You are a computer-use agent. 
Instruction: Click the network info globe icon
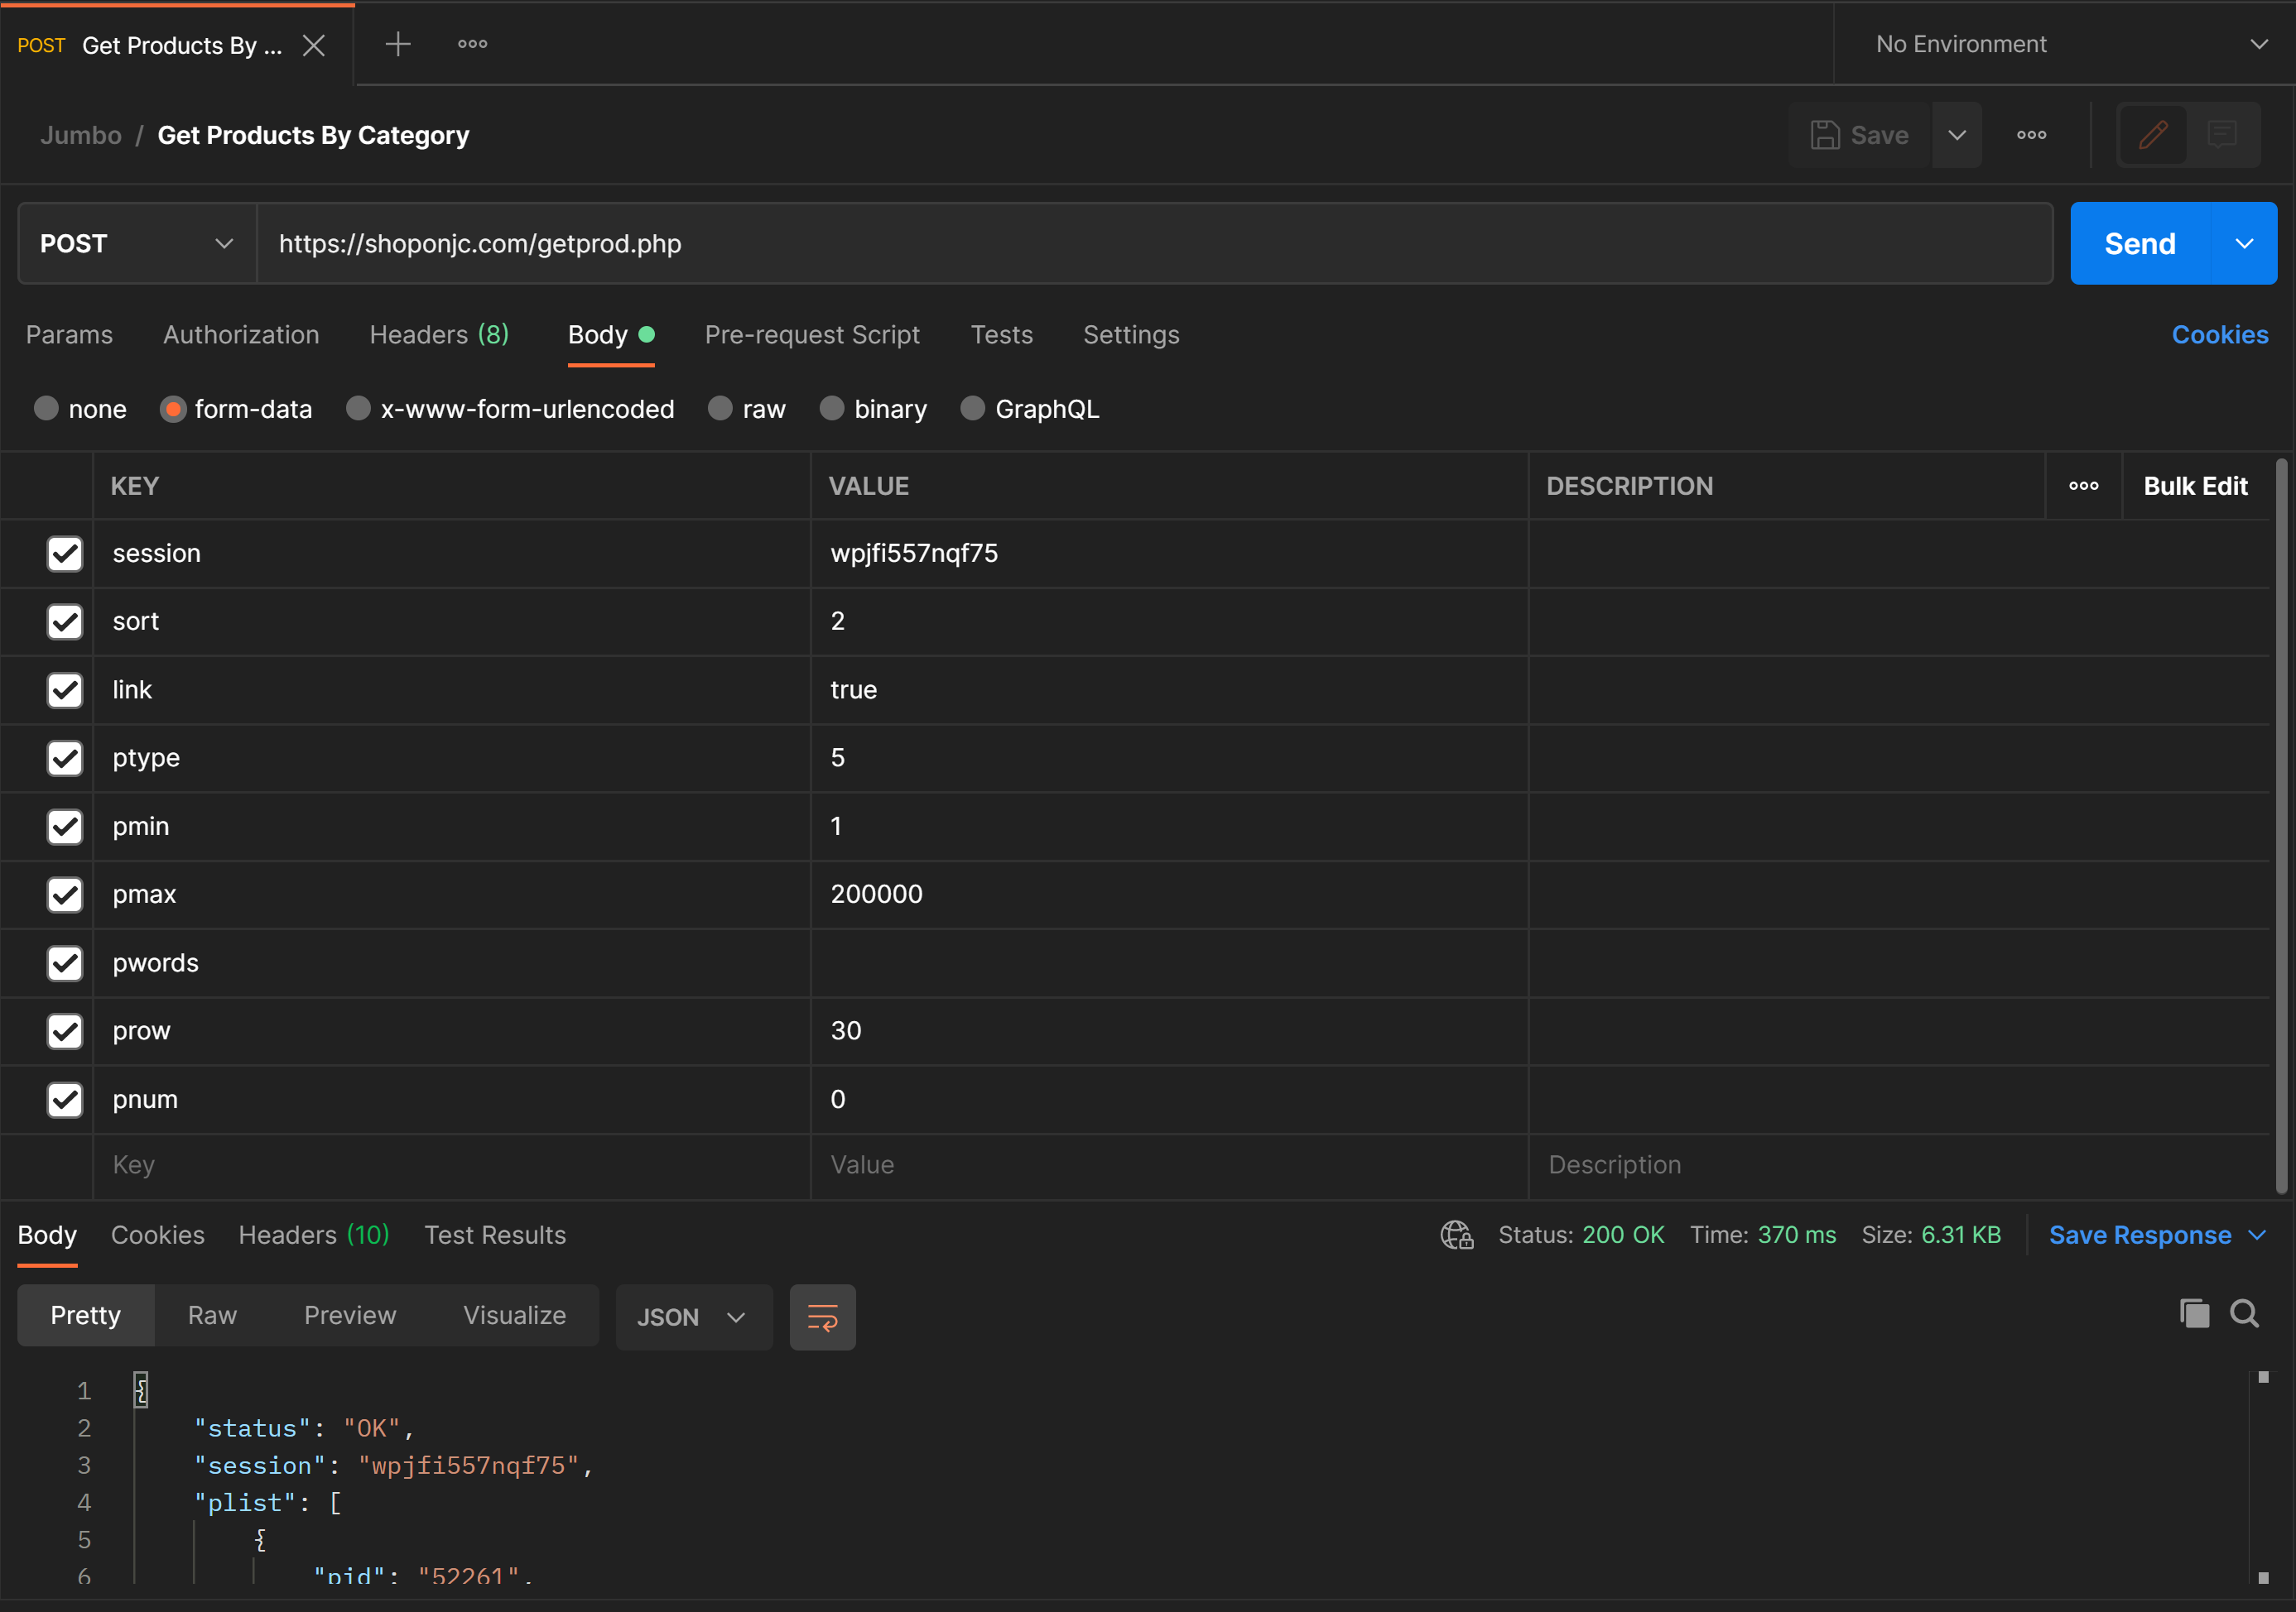[x=1457, y=1235]
